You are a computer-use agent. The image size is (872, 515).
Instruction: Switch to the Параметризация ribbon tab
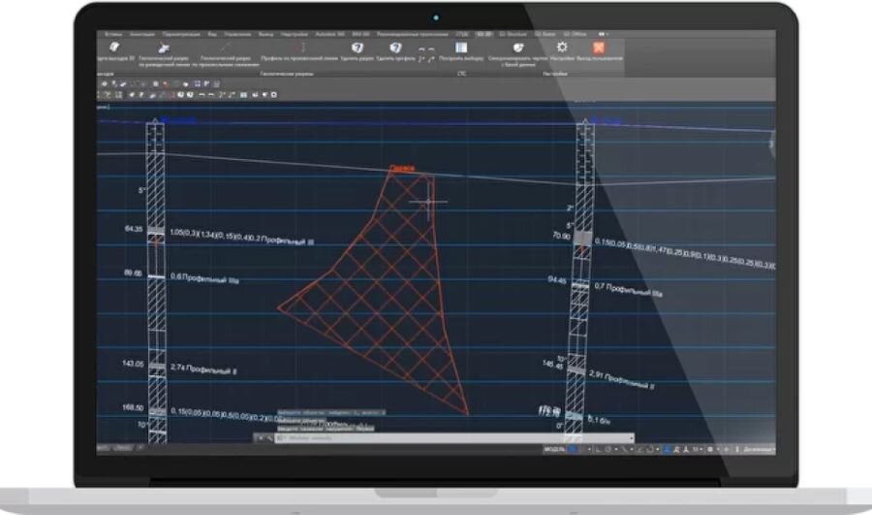coord(181,34)
